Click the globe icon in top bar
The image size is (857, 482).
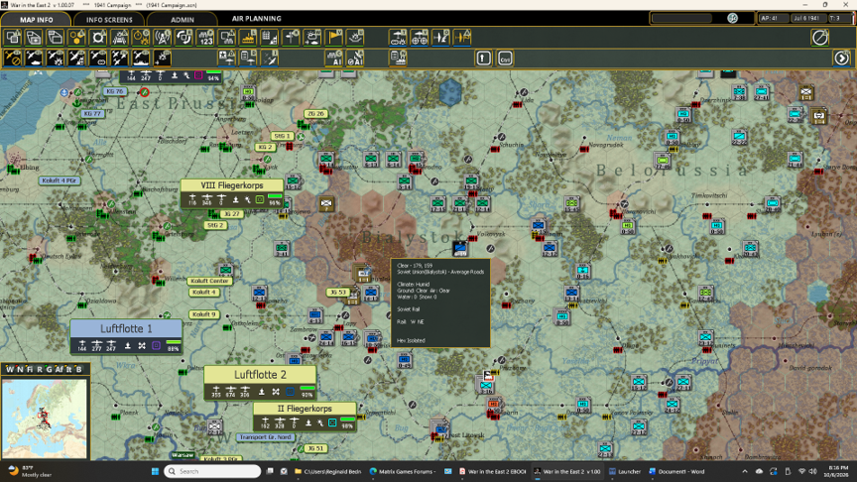(x=732, y=18)
